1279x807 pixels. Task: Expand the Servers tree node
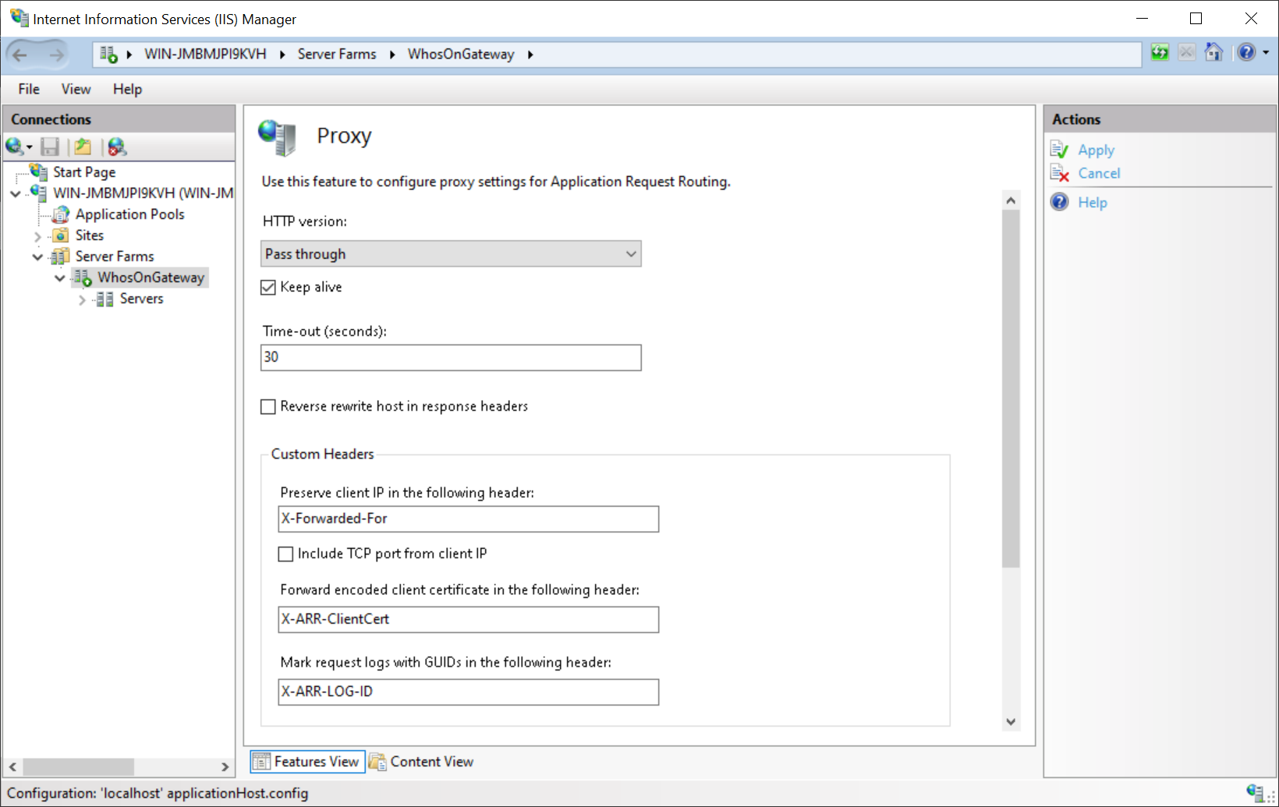point(82,299)
